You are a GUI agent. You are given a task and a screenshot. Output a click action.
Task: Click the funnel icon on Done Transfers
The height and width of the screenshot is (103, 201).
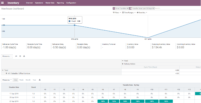(114, 8)
